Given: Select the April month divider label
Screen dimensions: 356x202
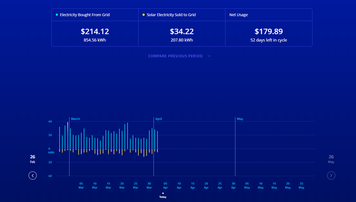Looking at the screenshot, I should tap(159, 119).
